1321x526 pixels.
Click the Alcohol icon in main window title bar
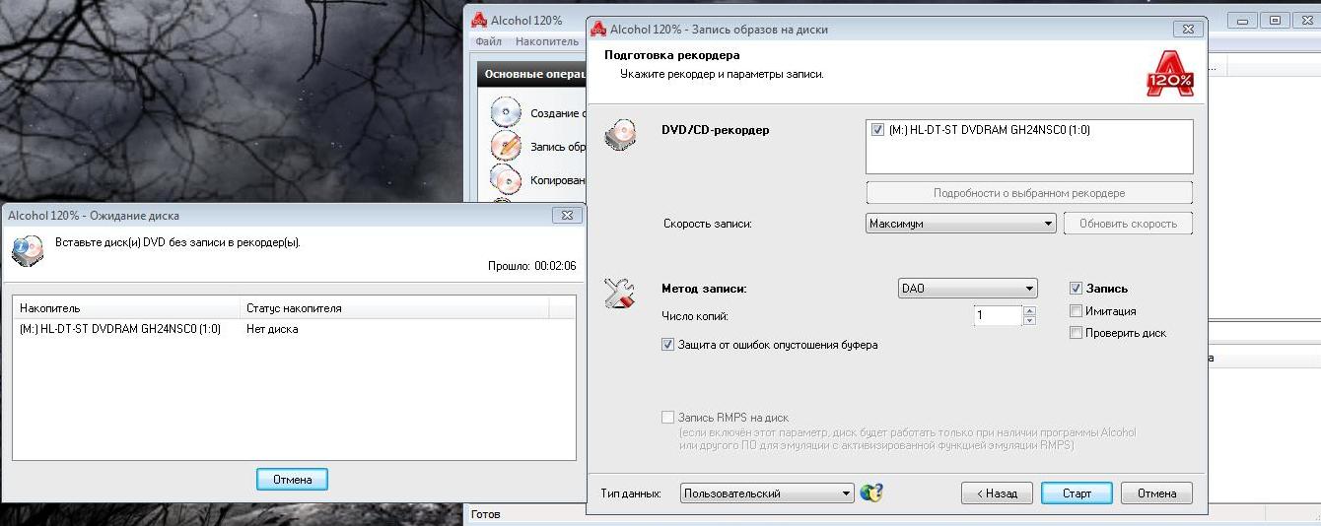tap(479, 20)
